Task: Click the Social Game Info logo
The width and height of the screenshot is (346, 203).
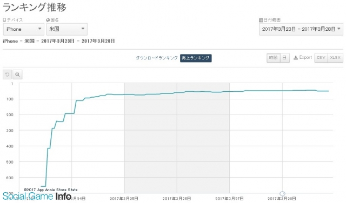Action: [x=37, y=196]
